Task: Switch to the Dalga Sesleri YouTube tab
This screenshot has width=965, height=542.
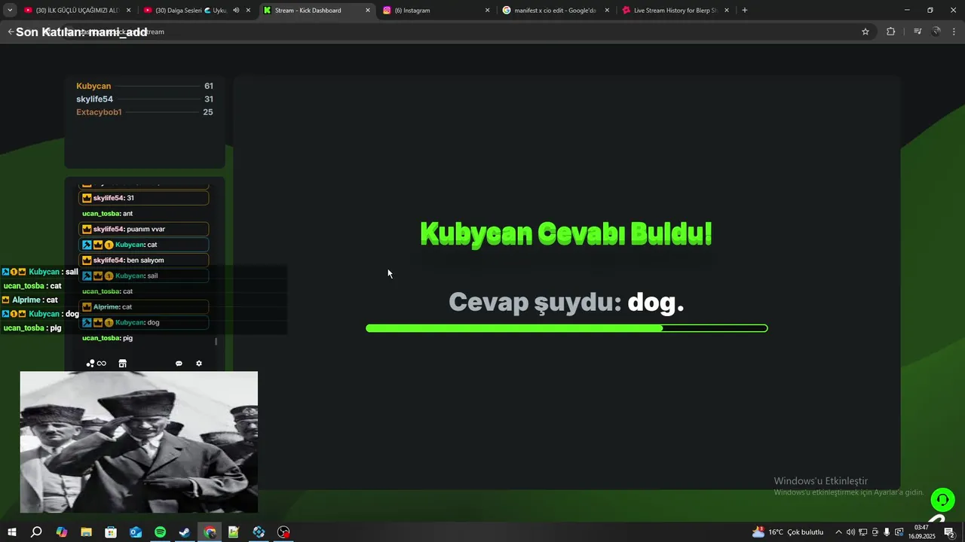Action: pyautogui.click(x=198, y=11)
